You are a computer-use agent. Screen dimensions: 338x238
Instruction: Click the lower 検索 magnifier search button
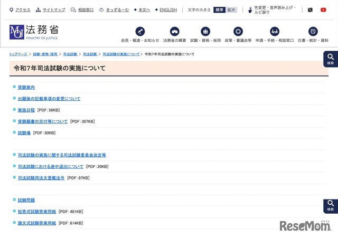[x=331, y=206]
